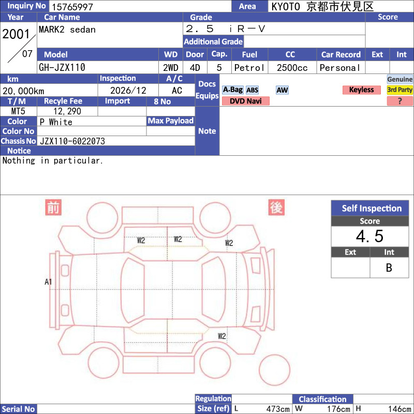Click the Max Payload label
The width and height of the screenshot is (414, 414).
pyautogui.click(x=171, y=121)
